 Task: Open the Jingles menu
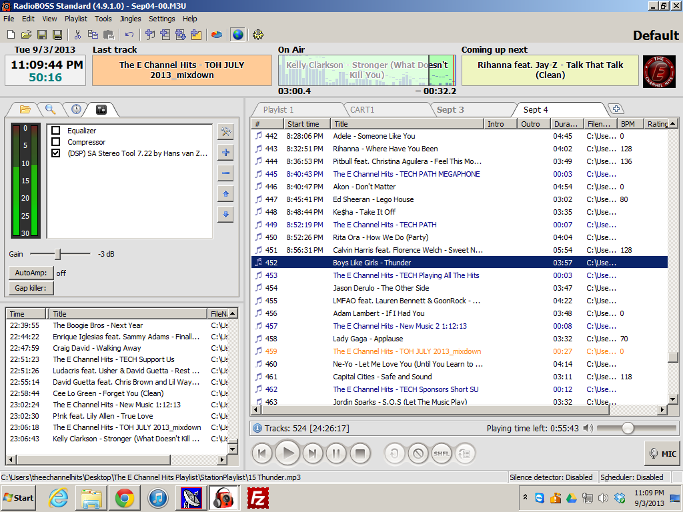click(x=130, y=19)
